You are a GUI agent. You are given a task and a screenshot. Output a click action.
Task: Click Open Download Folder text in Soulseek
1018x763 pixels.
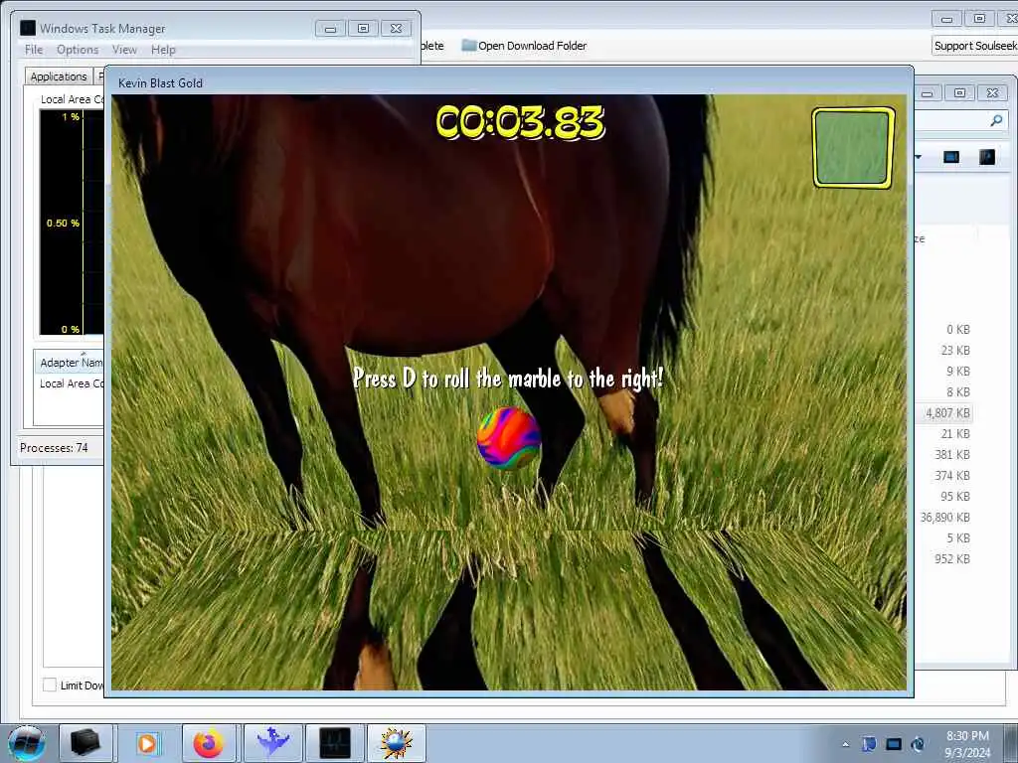pyautogui.click(x=533, y=46)
